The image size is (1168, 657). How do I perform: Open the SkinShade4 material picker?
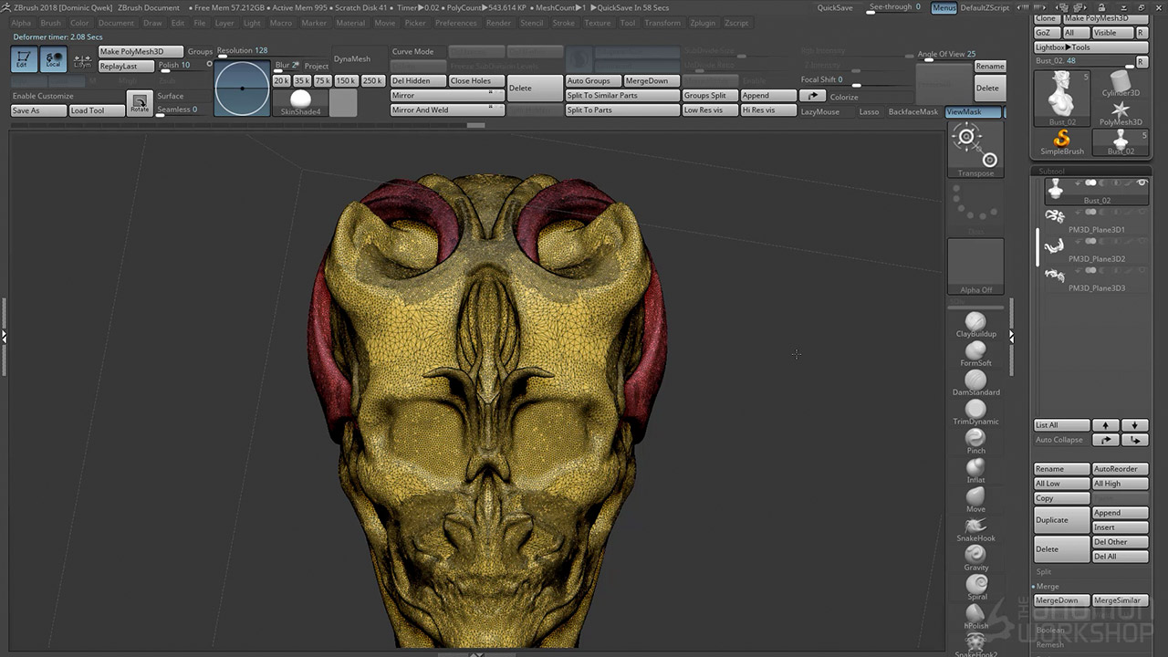pyautogui.click(x=300, y=101)
